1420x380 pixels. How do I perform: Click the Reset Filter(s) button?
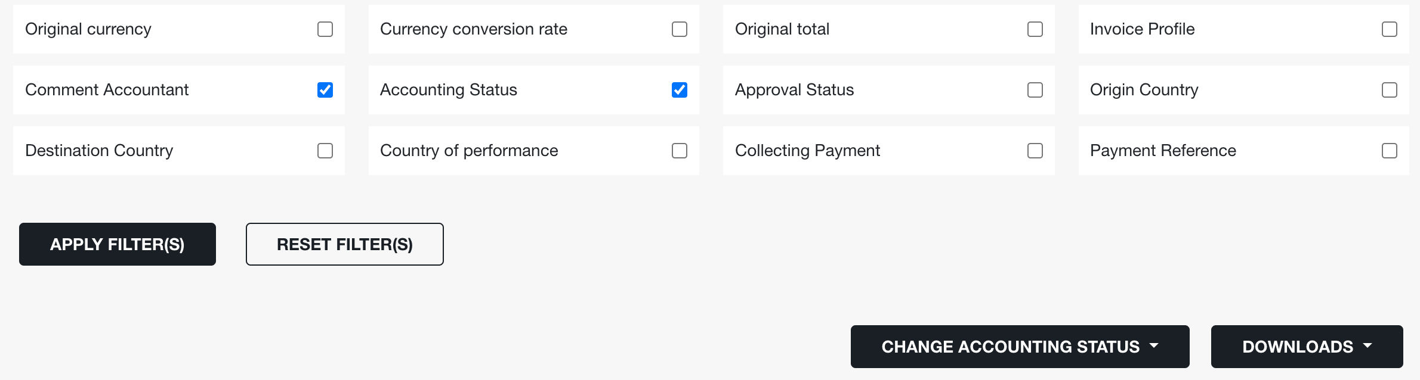click(345, 244)
